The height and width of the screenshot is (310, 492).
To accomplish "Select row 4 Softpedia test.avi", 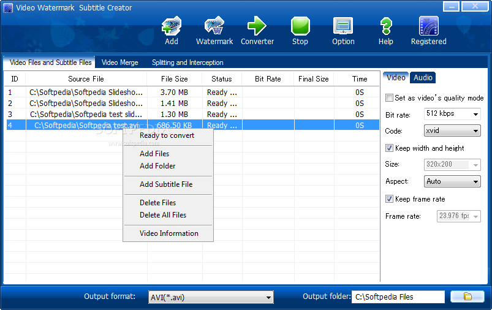I will pos(191,125).
